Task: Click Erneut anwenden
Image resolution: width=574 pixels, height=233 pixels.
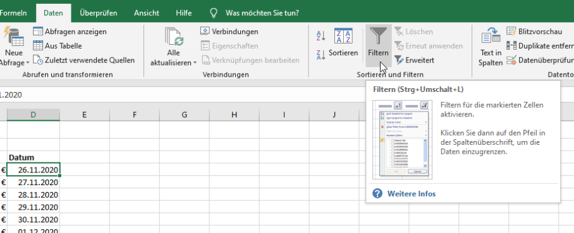Action: (429, 46)
